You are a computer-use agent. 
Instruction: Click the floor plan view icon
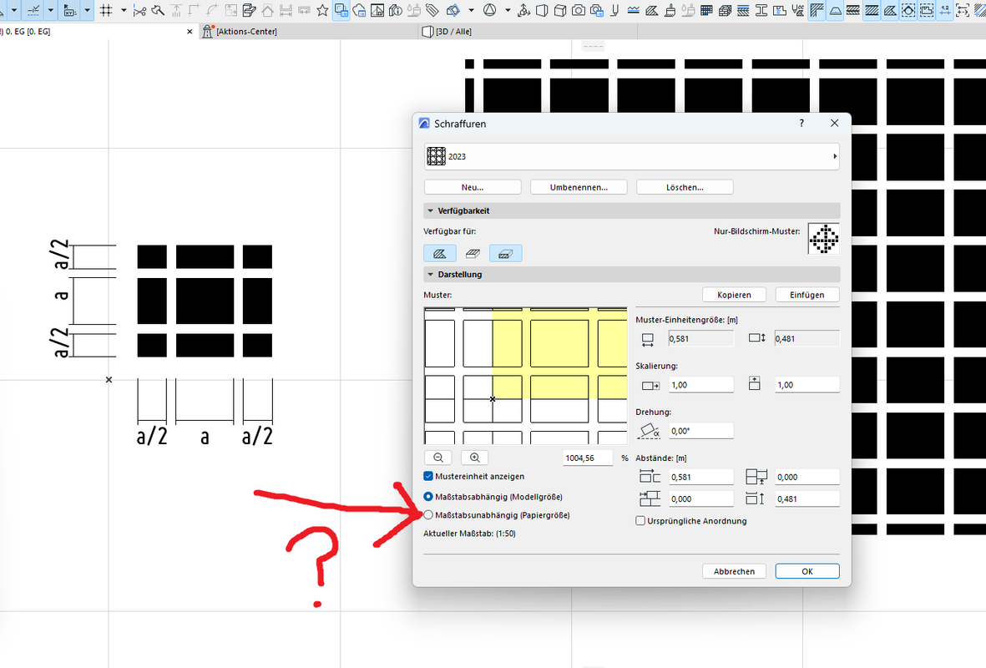pos(377,10)
